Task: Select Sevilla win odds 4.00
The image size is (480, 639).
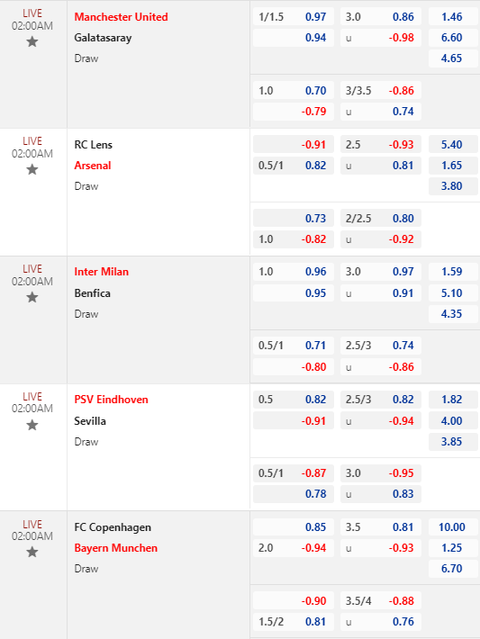Action: [x=453, y=420]
